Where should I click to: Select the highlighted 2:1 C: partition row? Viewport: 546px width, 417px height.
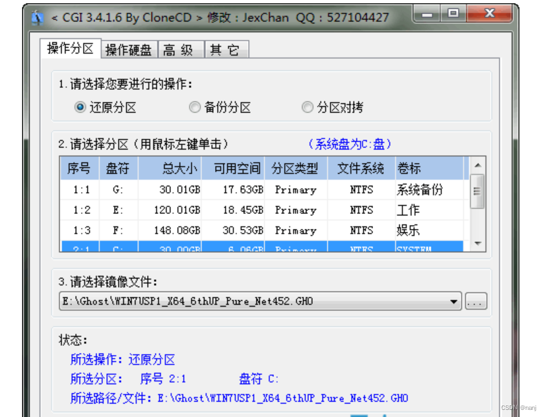(x=262, y=246)
